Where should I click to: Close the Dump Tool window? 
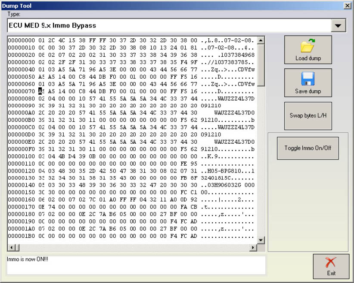click(x=347, y=6)
